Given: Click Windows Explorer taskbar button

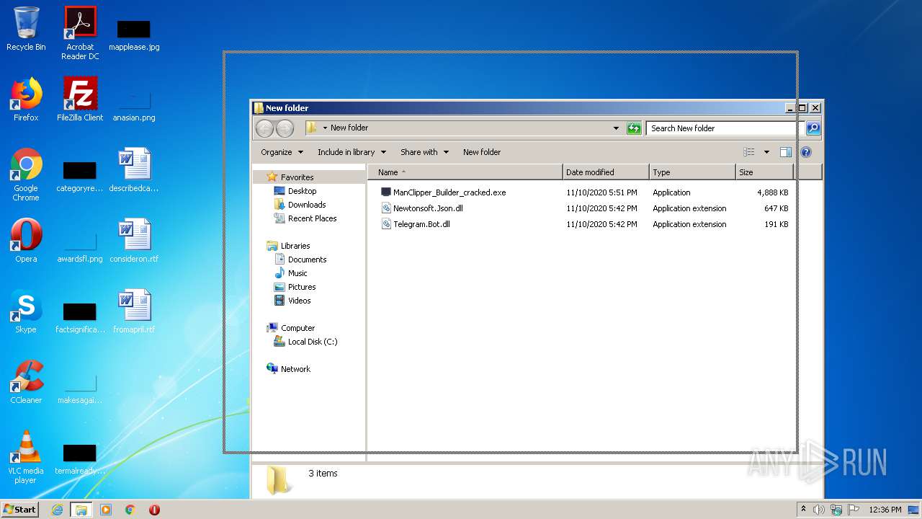Looking at the screenshot, I should tap(81, 510).
